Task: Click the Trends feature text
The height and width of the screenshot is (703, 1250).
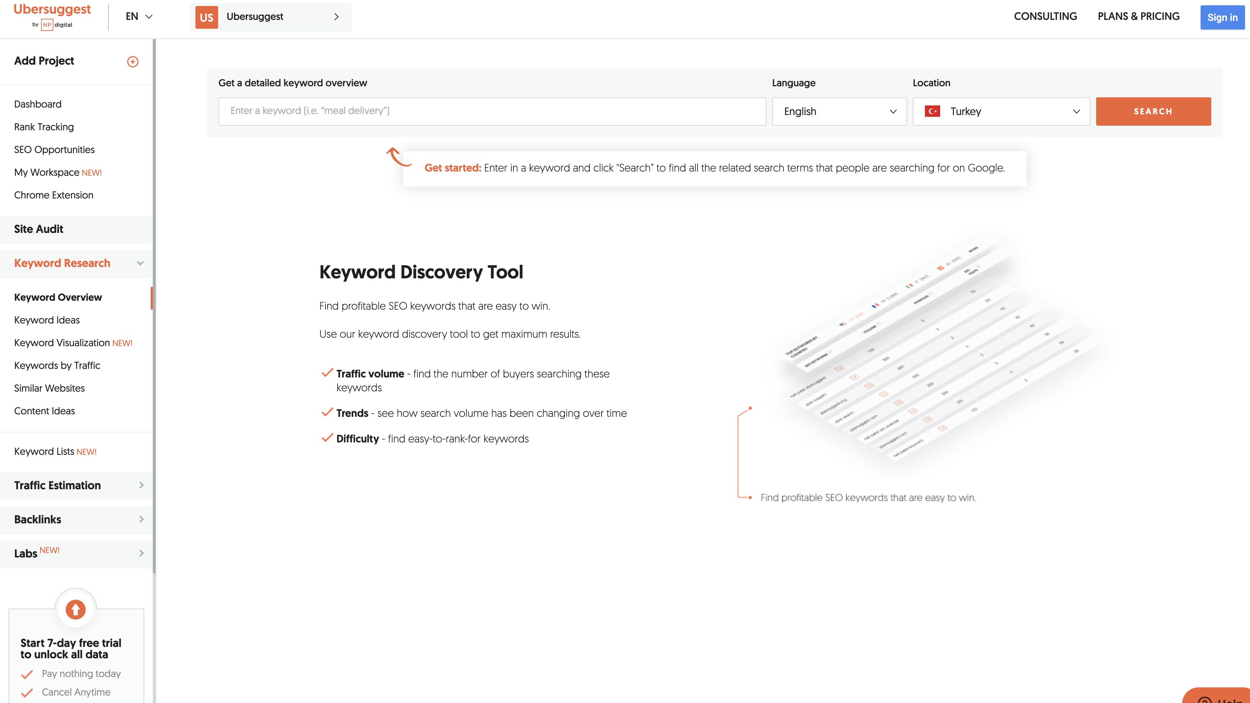Action: pyautogui.click(x=481, y=413)
